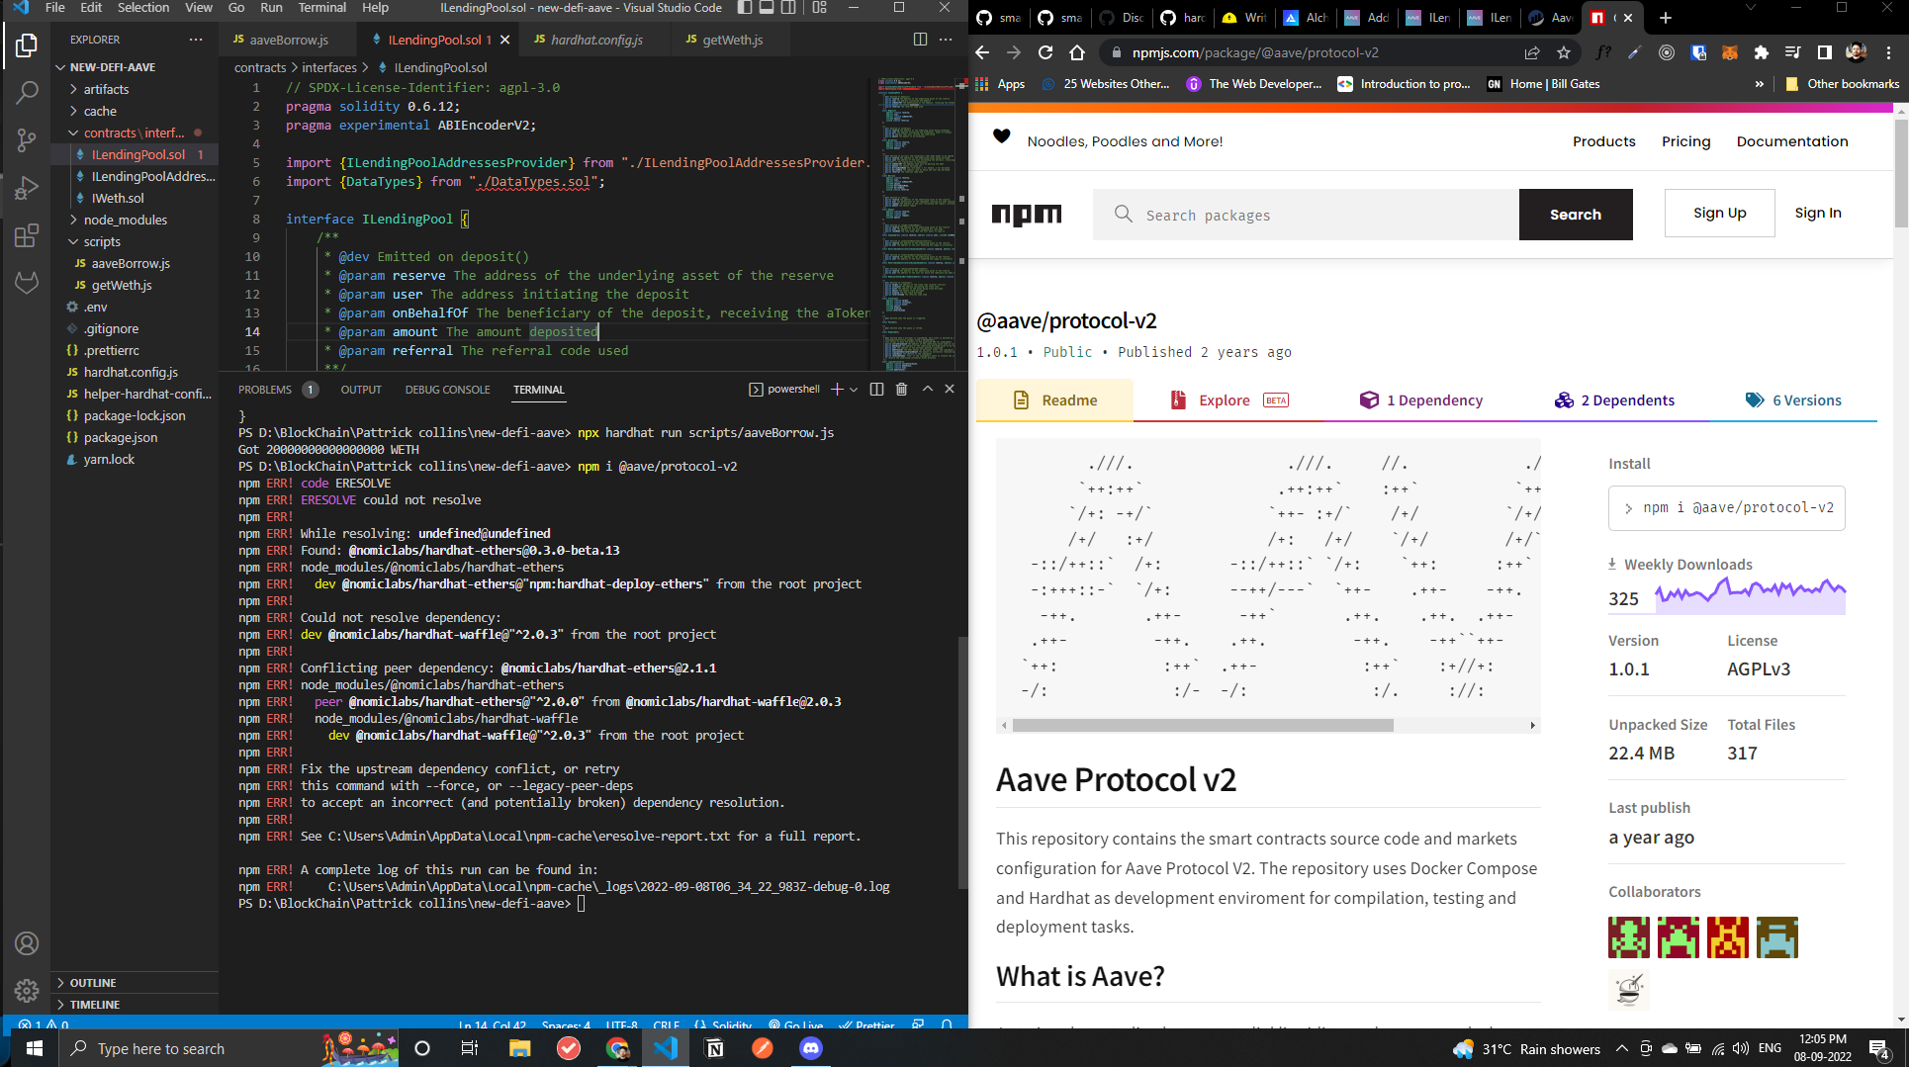Open the npm Documentation link
This screenshot has height=1067, width=1909.
[1792, 141]
